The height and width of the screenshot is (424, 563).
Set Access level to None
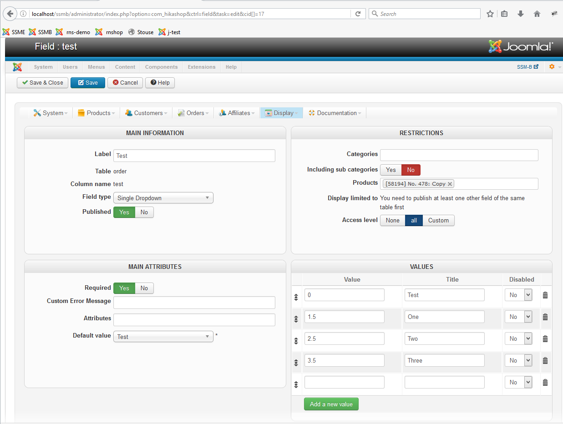[x=393, y=220]
